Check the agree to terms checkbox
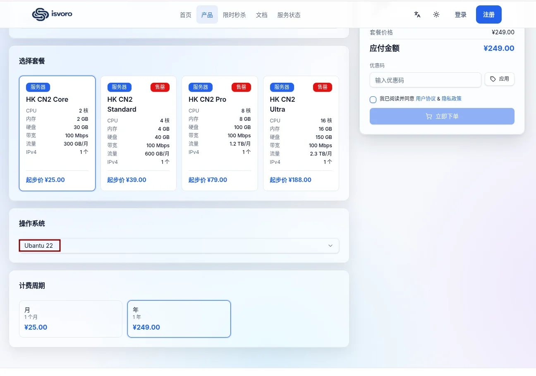 tap(373, 99)
